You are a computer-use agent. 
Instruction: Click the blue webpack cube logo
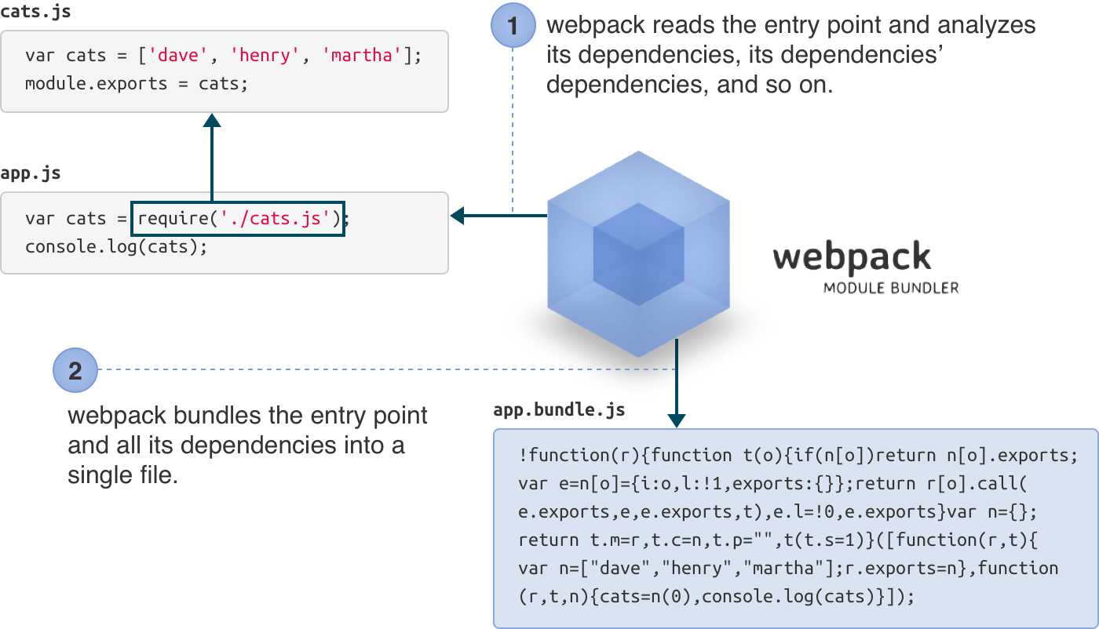[x=638, y=253]
